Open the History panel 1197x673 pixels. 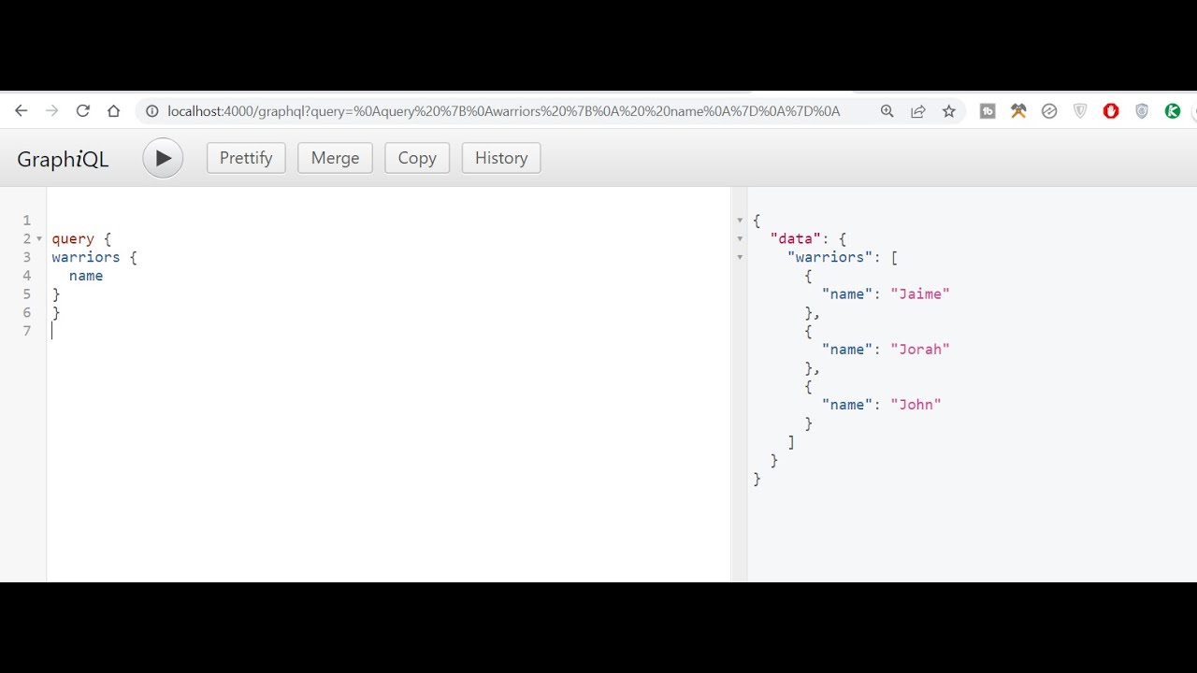tap(501, 158)
